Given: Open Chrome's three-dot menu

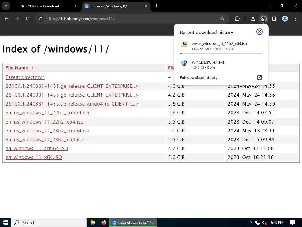Looking at the screenshot, I should click(x=296, y=19).
